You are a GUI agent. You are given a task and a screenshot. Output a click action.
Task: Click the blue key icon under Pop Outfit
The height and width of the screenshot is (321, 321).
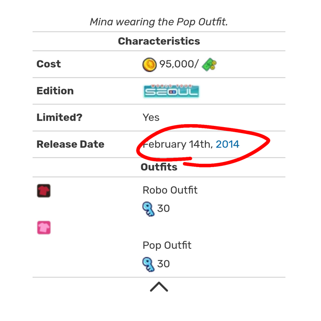click(148, 264)
